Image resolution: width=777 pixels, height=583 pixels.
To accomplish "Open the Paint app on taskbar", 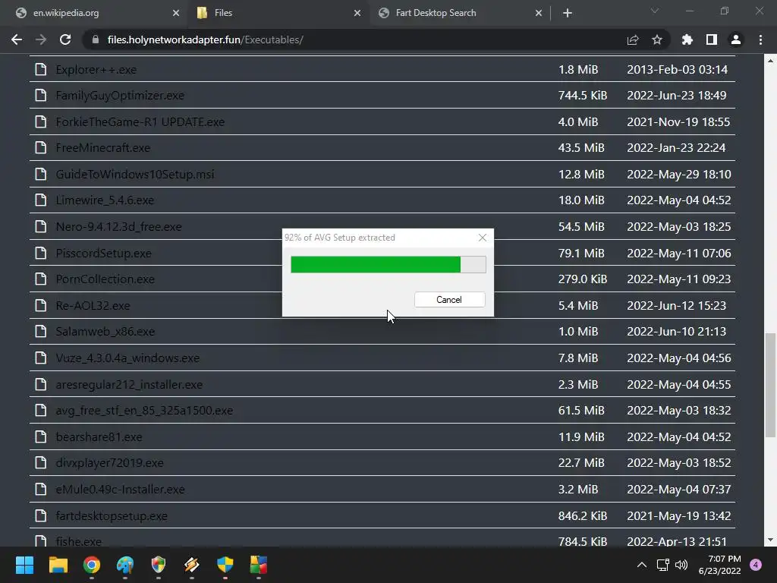I will click(125, 565).
